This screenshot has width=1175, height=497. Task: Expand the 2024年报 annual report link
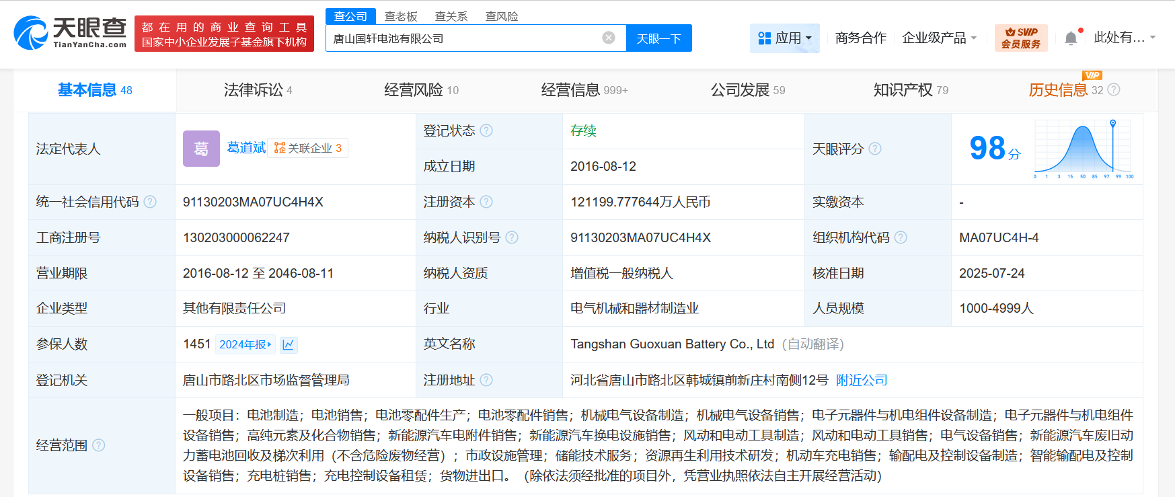pos(245,344)
